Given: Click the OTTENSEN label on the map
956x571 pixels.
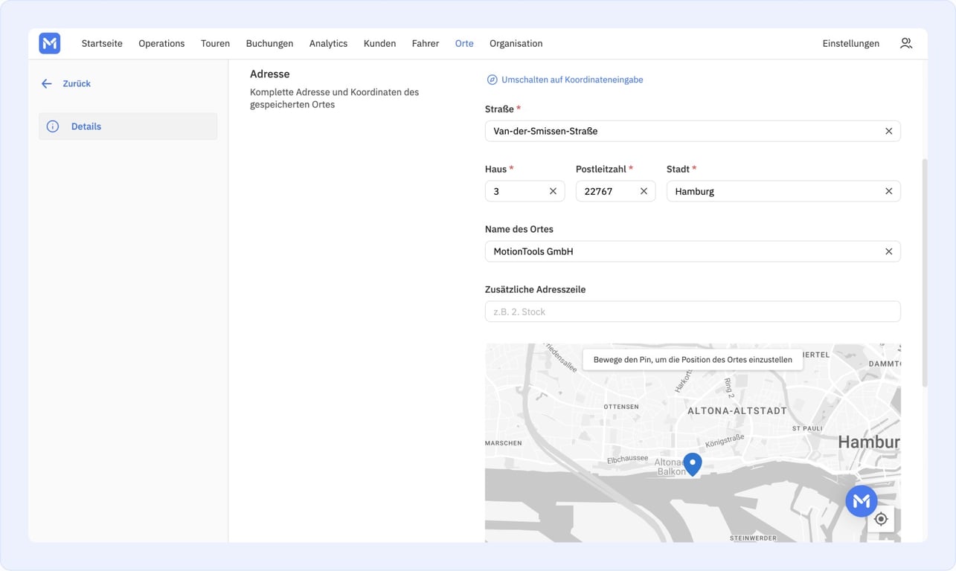Looking at the screenshot, I should pyautogui.click(x=621, y=407).
